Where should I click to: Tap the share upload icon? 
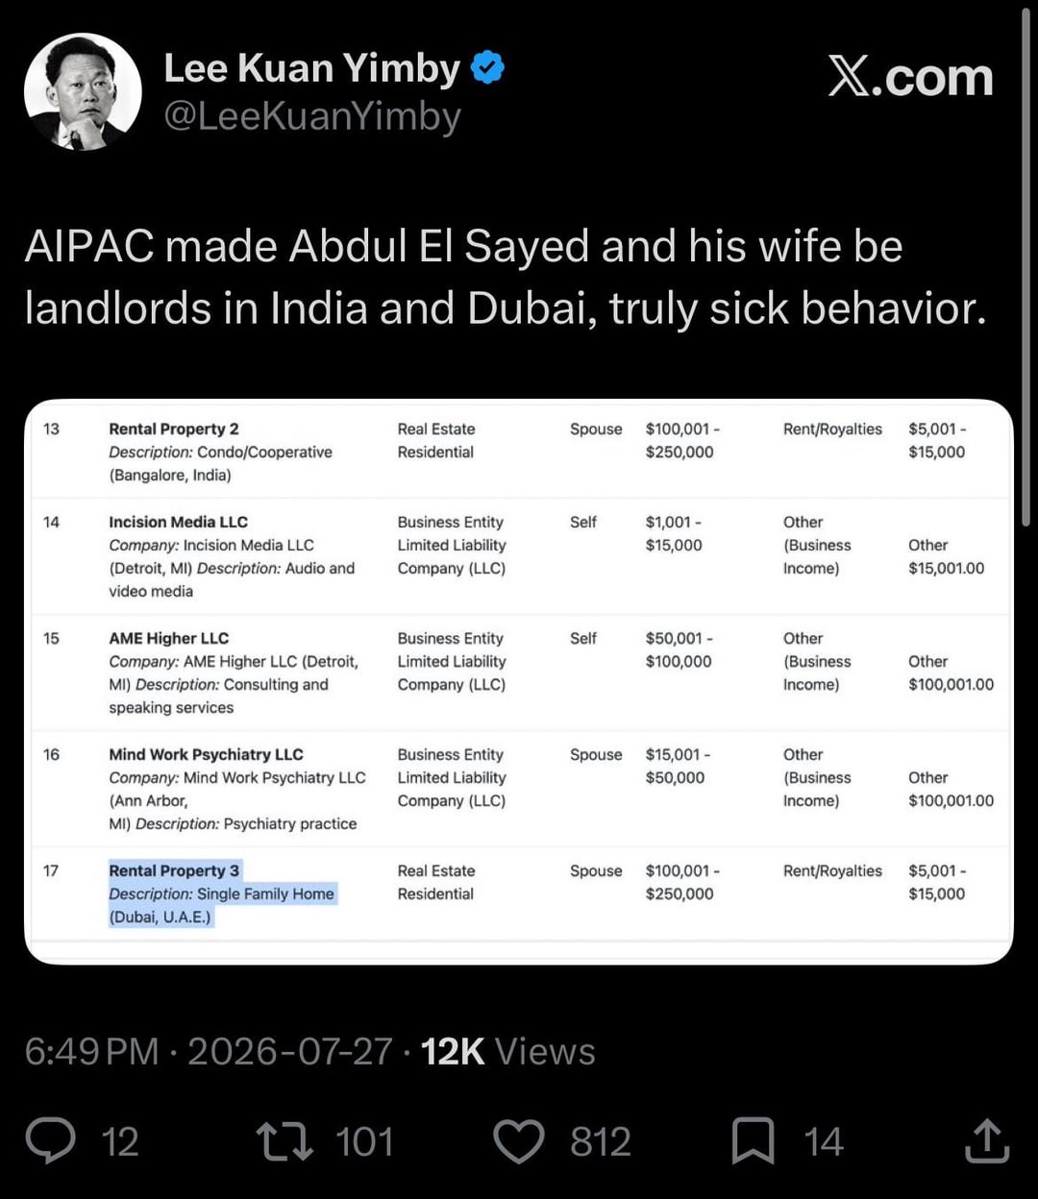point(987,1140)
